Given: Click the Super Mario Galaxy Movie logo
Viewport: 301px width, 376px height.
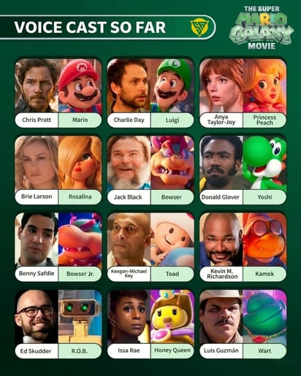Looking at the screenshot, I should point(262,28).
